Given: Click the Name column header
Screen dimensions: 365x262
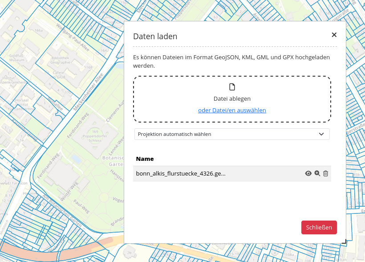Looking at the screenshot, I should 145,159.
